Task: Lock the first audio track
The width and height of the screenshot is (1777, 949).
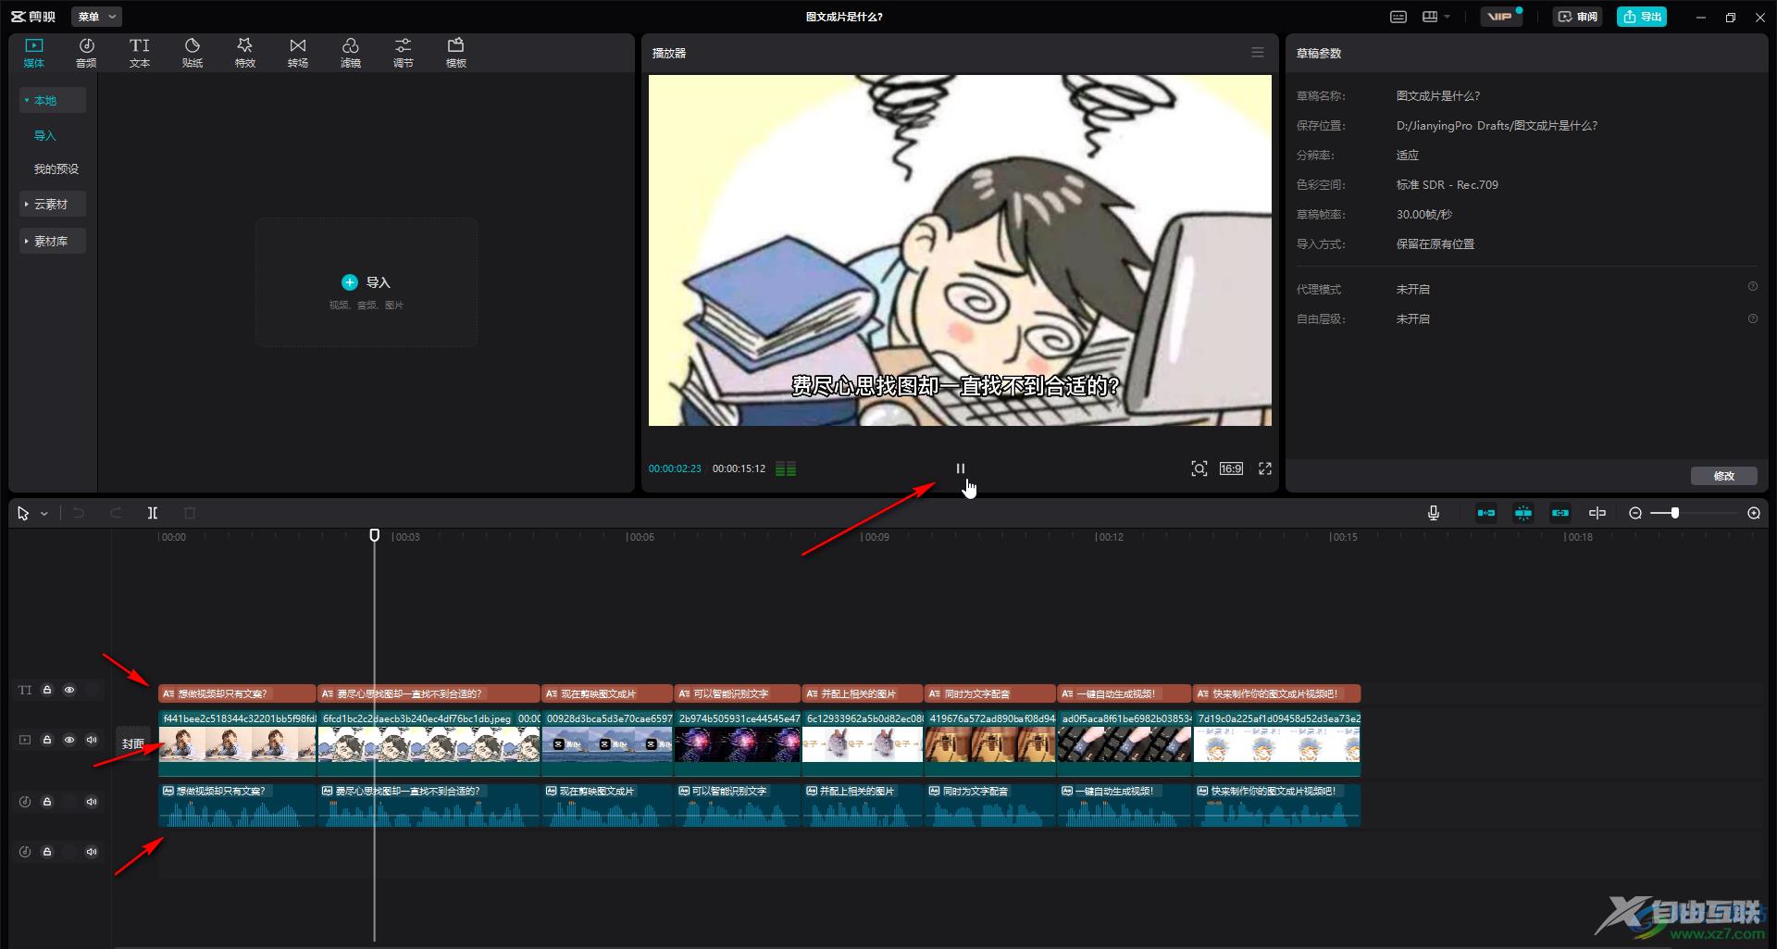Action: 47,802
